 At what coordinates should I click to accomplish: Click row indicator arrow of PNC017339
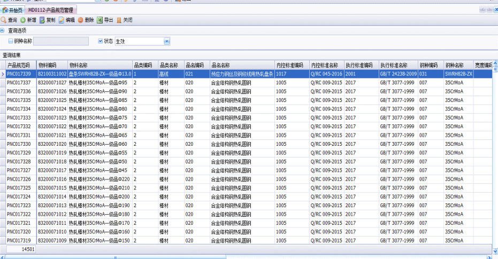[3, 74]
